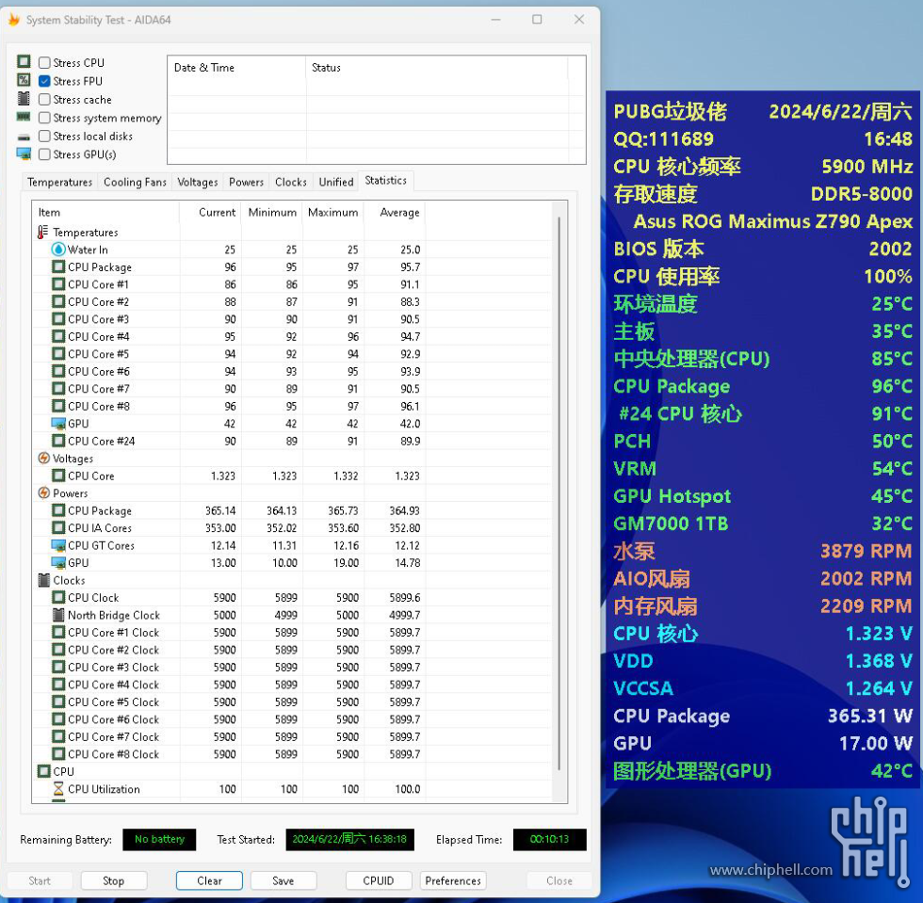
Task: Click the hourglass icon for CPU Utilization
Action: [x=58, y=788]
